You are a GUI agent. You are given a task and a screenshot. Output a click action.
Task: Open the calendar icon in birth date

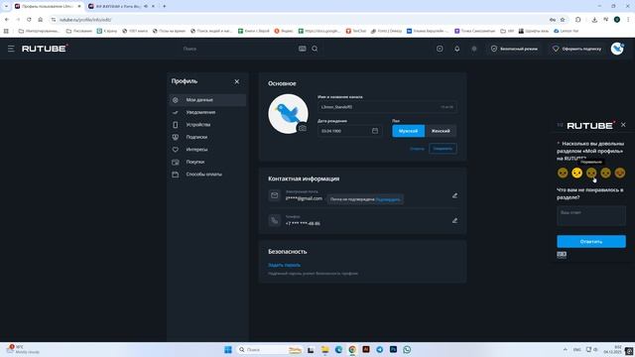[x=375, y=131]
